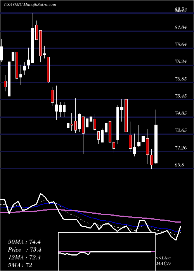Click the 'USA OMC MunafaSutra.com' title text
Screen dimensions: 194x271
tap(30, 5)
